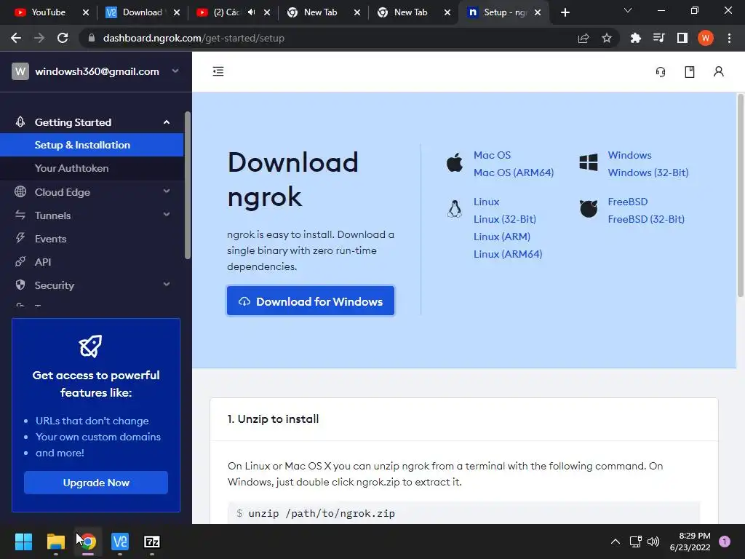Mute the tab with speaker icon
This screenshot has width=745, height=559.
(251, 12)
